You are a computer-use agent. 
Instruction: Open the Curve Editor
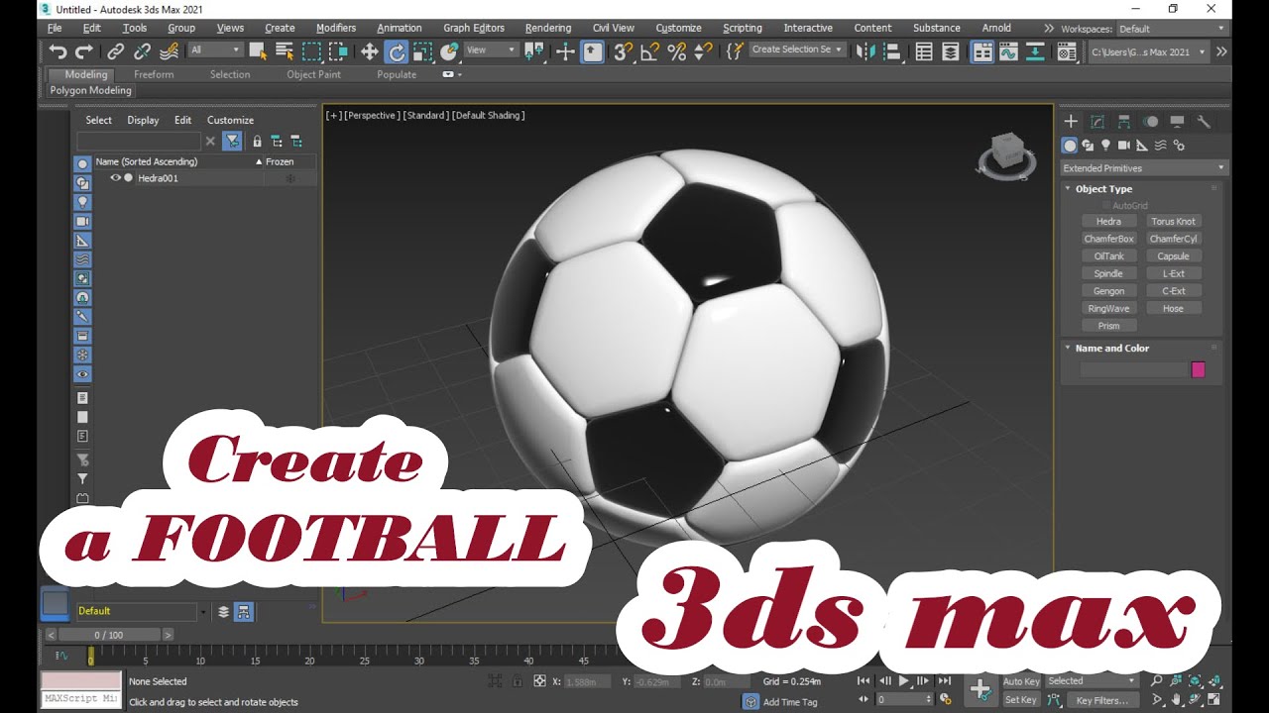tap(1009, 51)
